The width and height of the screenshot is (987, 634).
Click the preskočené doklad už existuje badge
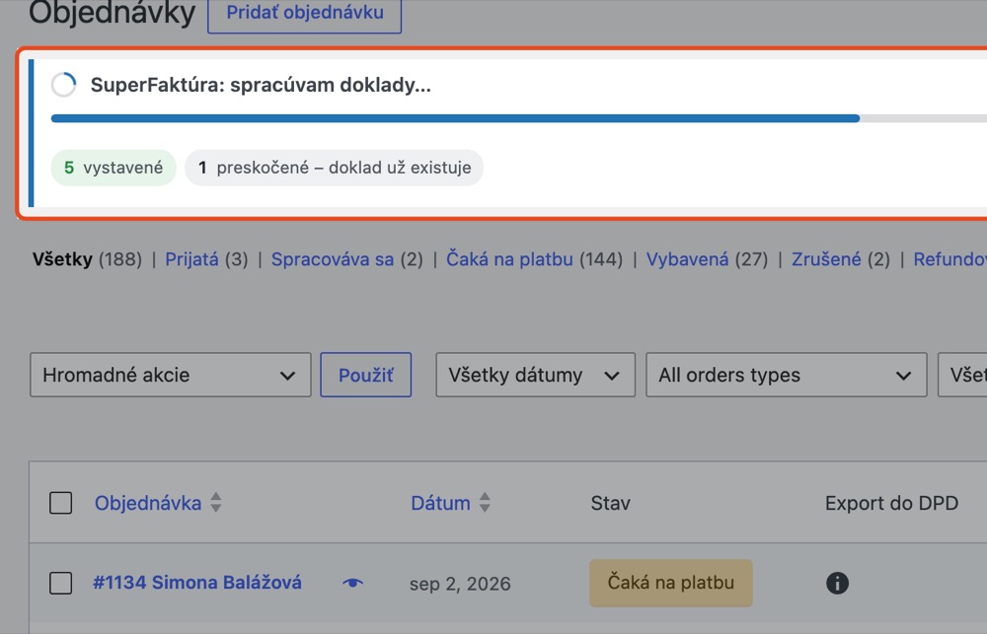pos(335,168)
